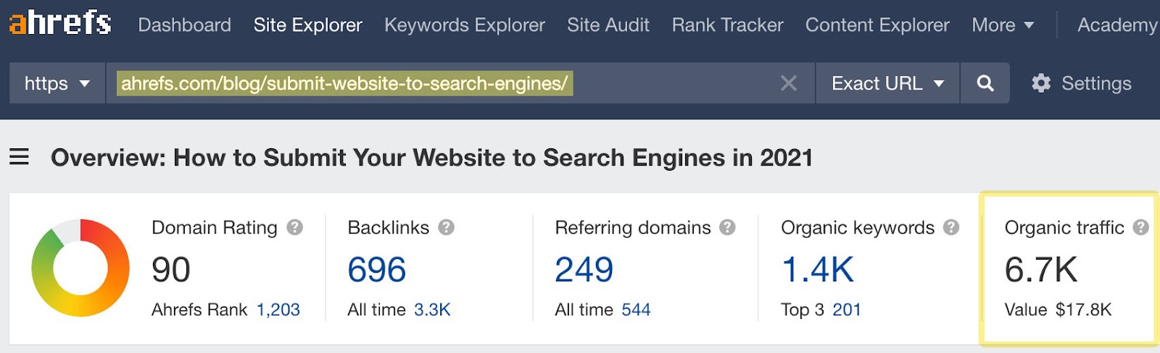
Task: Click the Domain Rating donut chart
Action: click(80, 268)
